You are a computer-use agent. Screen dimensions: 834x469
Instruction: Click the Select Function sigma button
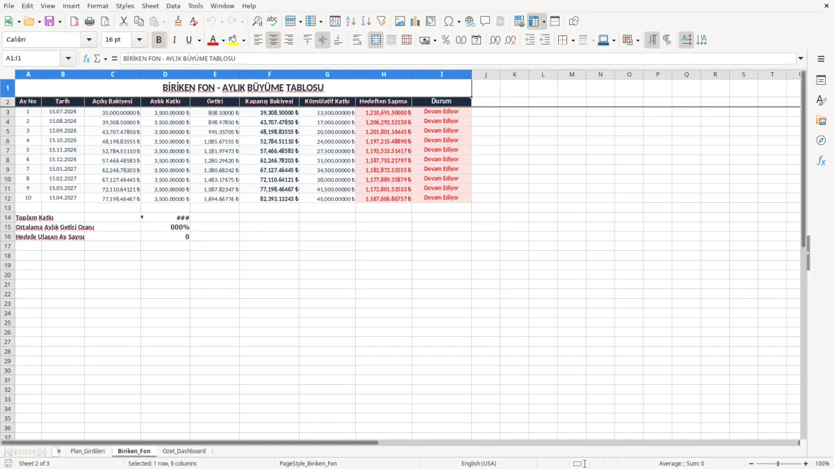(97, 59)
